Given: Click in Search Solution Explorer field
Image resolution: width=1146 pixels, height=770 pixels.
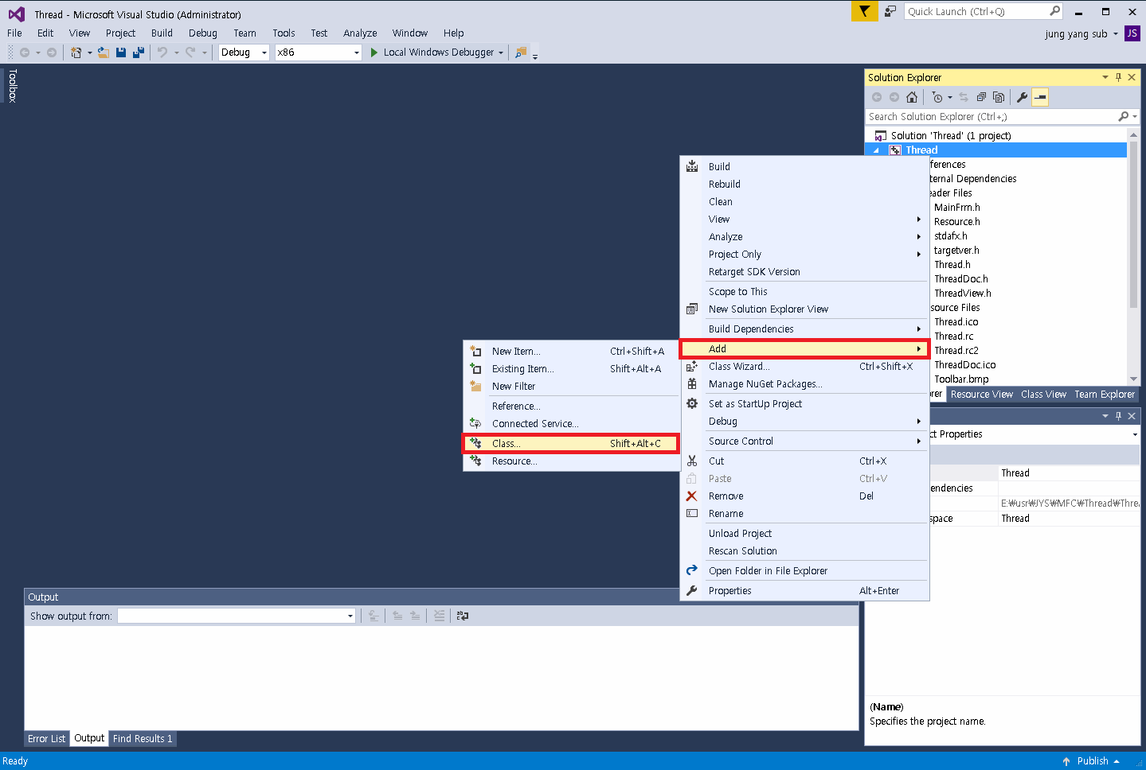Looking at the screenshot, I should [992, 117].
